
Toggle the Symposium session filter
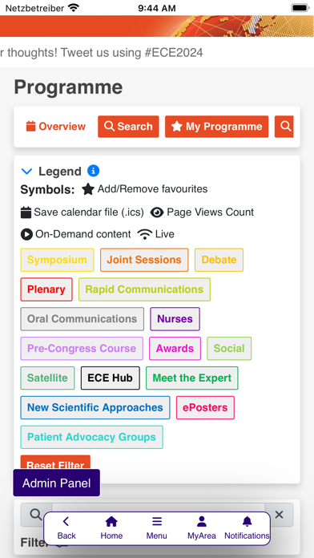coord(57,260)
